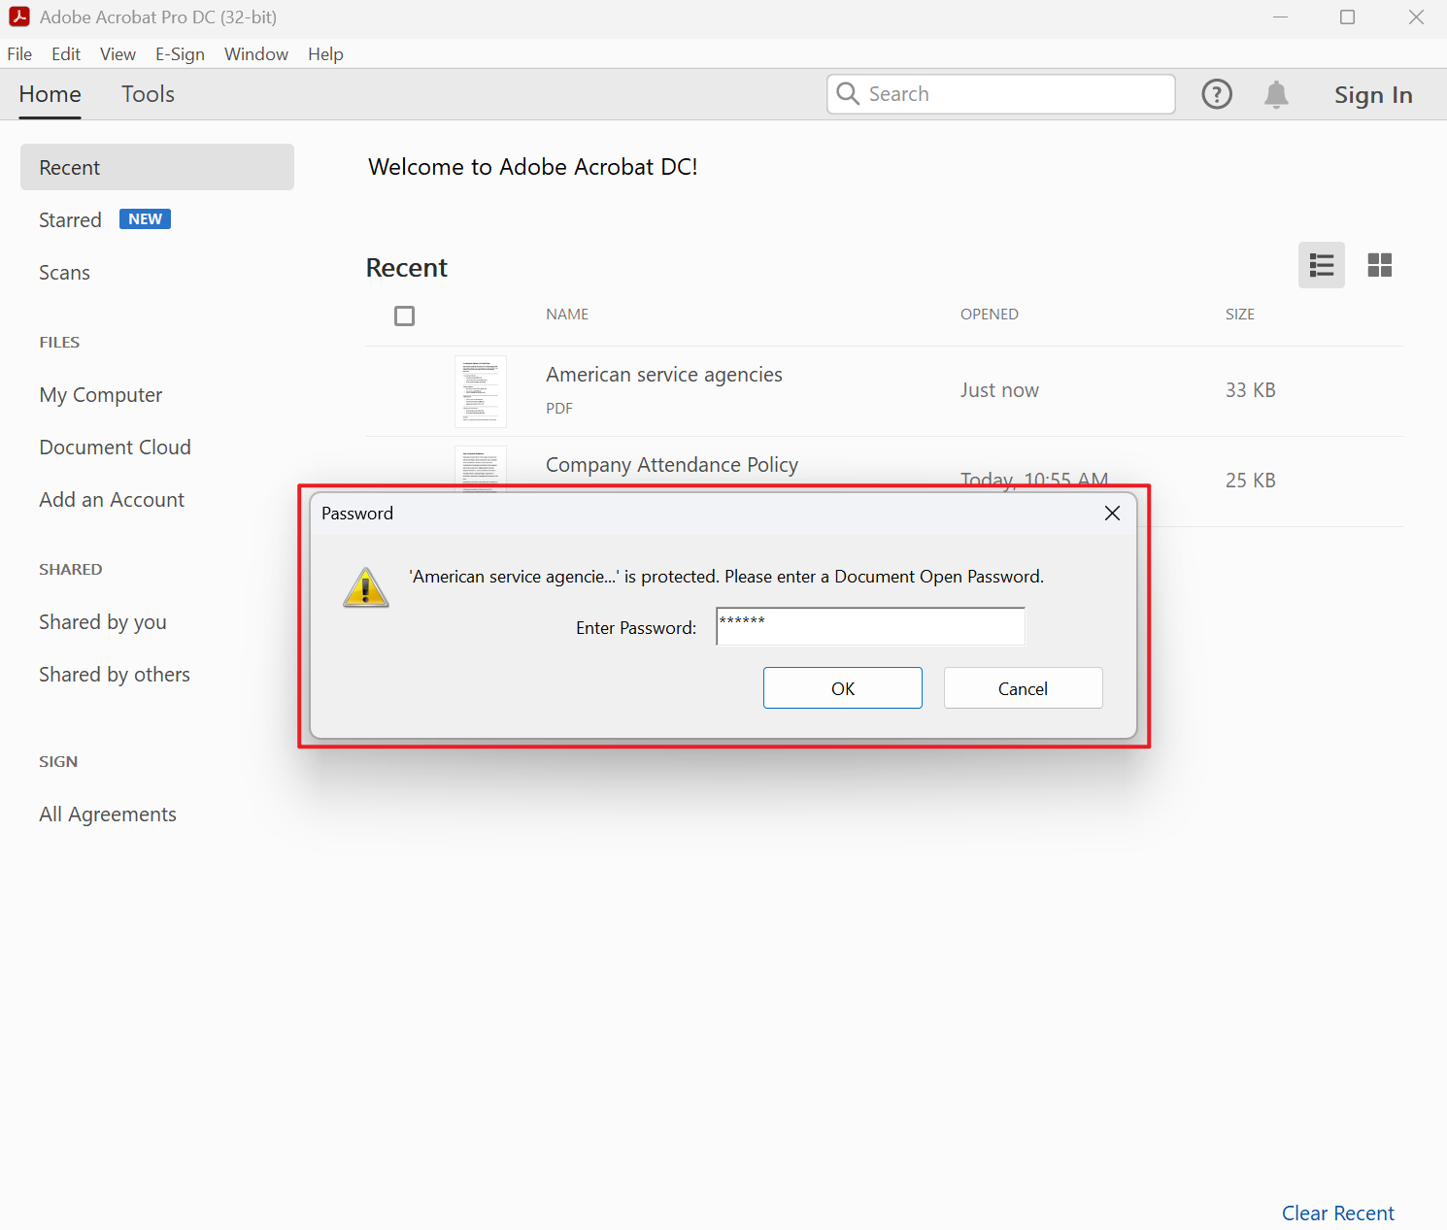Click the Clear Recent link
The width and height of the screenshot is (1447, 1230).
1338,1213
